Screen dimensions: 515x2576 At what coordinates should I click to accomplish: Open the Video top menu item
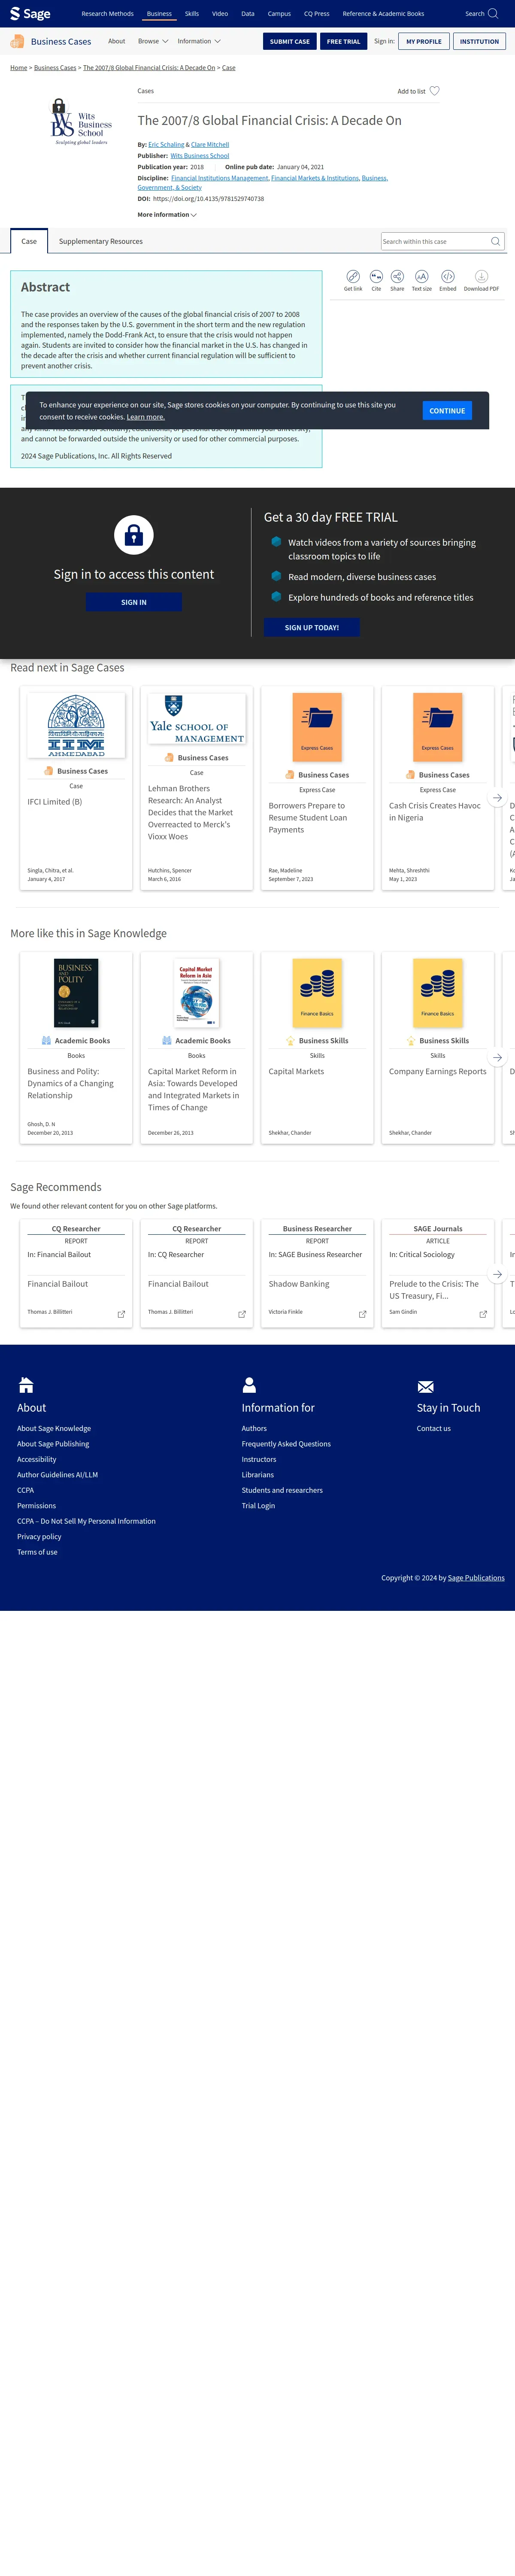(220, 14)
